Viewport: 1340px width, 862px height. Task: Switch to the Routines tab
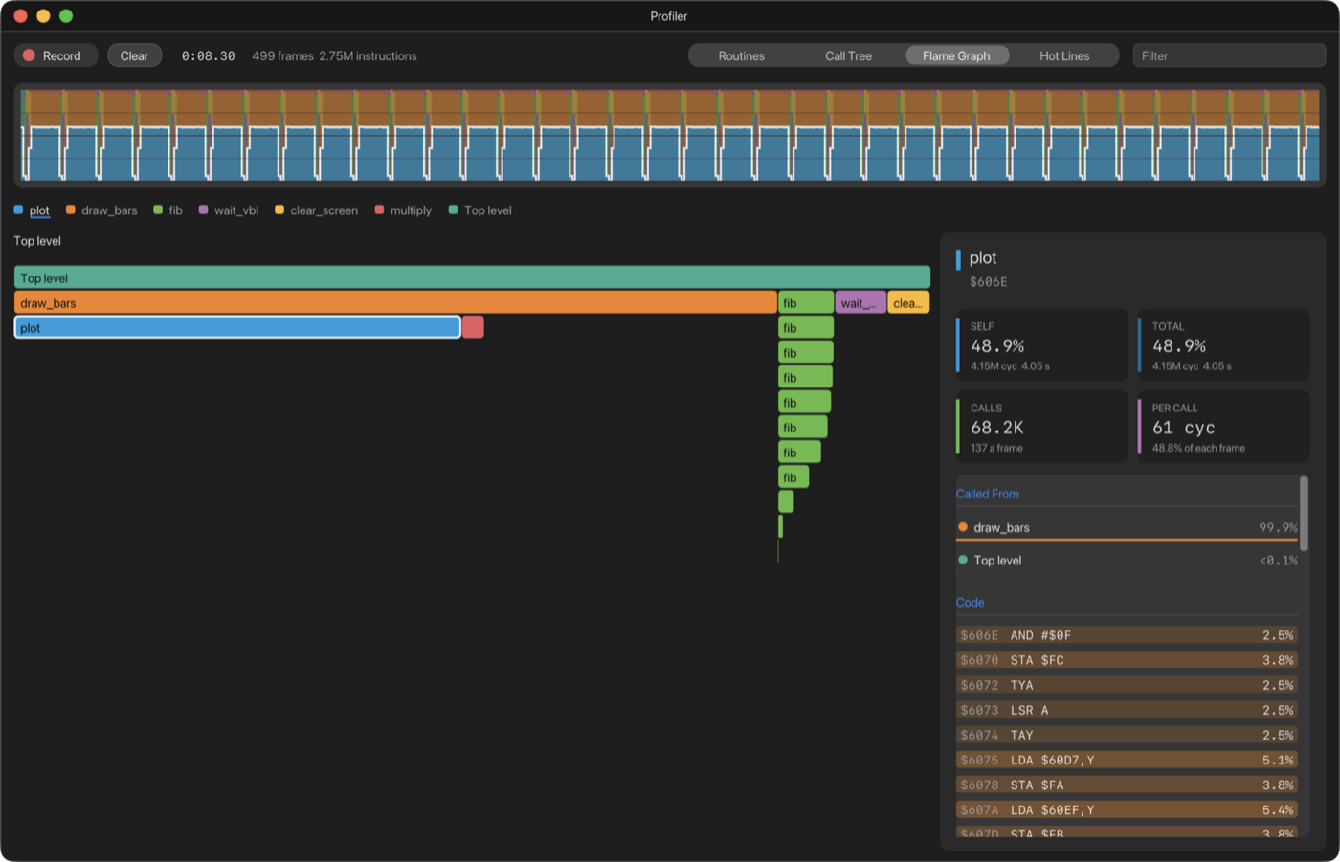click(x=742, y=55)
